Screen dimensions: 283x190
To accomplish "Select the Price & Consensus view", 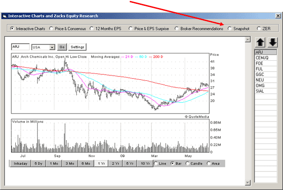I will tap(67, 28).
